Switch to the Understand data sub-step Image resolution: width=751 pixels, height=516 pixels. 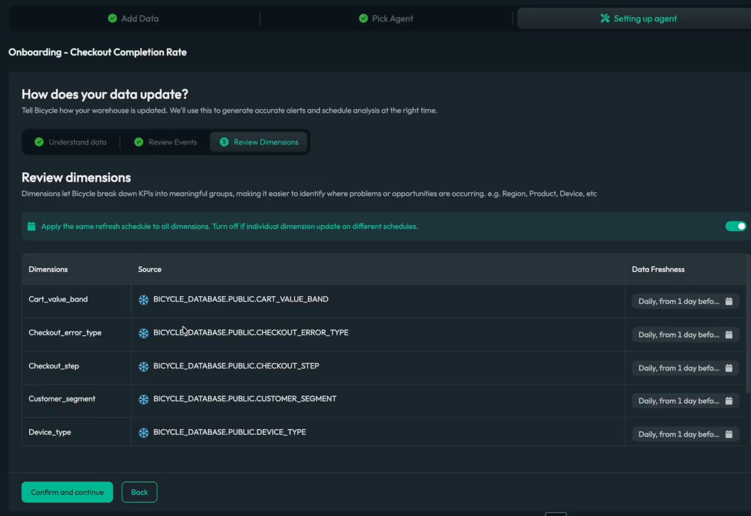[71, 142]
